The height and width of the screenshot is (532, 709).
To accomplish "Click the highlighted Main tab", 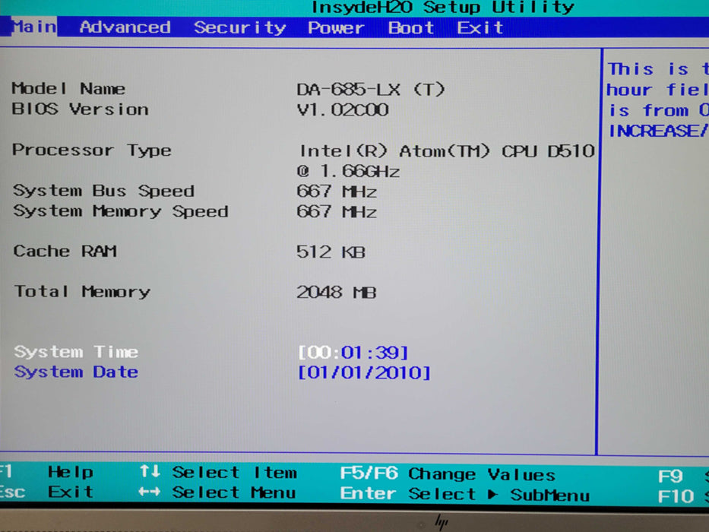I will click(33, 27).
